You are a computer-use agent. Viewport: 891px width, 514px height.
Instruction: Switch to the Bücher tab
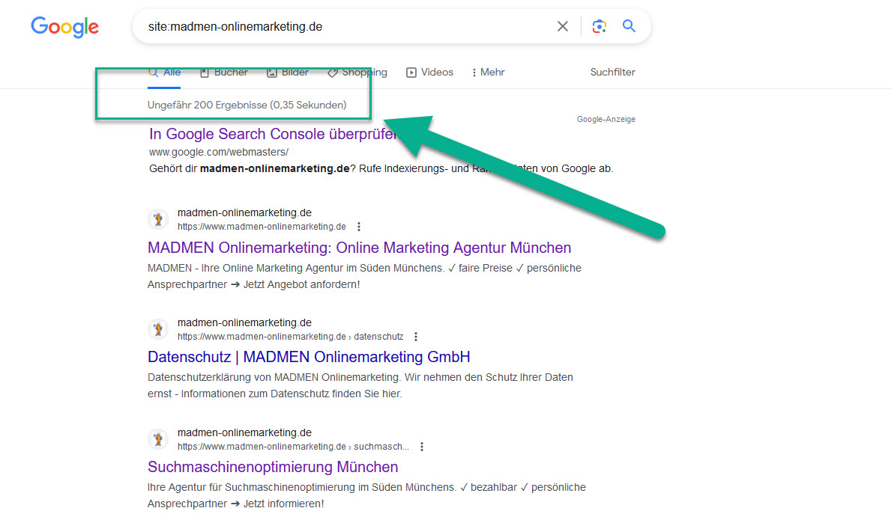click(x=224, y=73)
